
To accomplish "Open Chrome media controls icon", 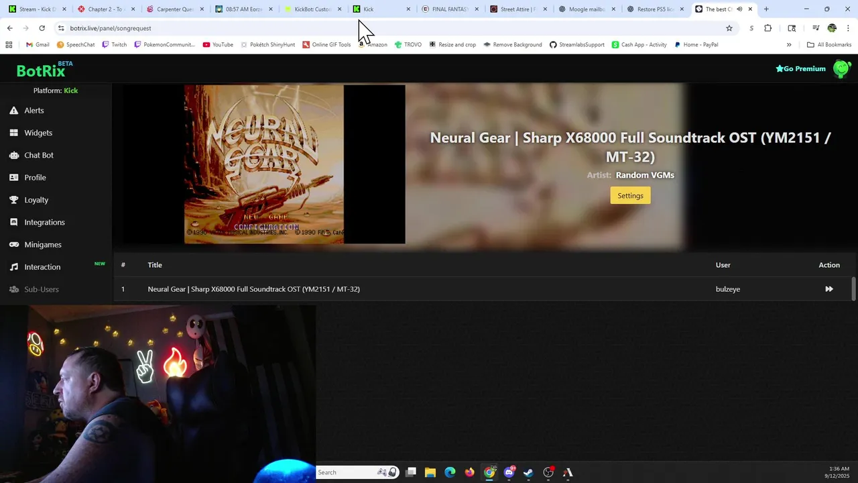I will (816, 28).
